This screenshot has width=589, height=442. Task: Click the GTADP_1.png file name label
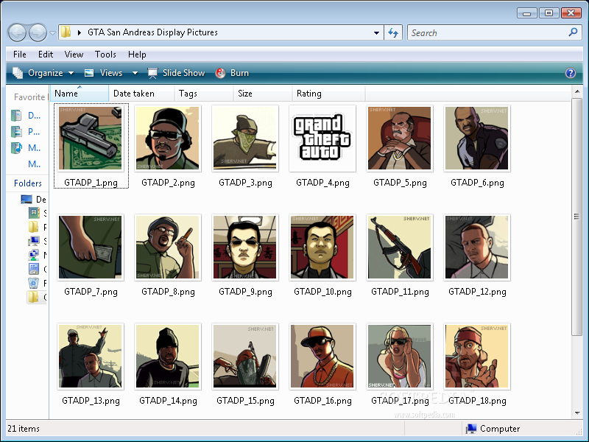(91, 183)
